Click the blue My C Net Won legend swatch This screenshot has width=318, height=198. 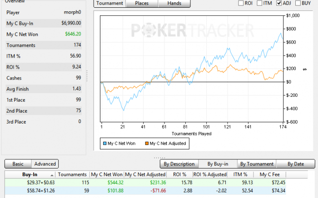tap(104, 144)
